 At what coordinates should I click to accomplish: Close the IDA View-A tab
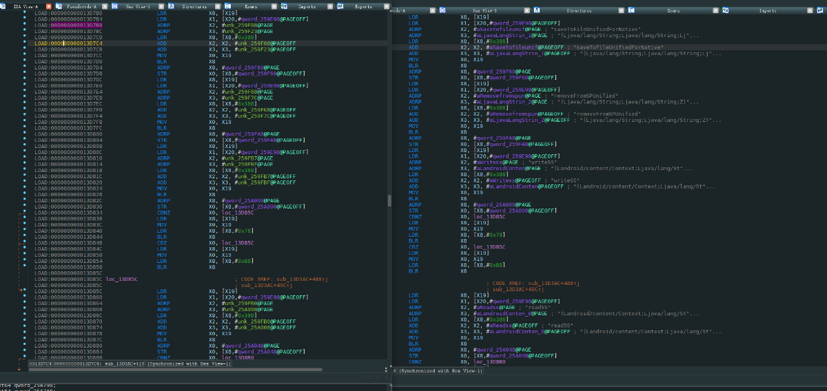[48, 6]
